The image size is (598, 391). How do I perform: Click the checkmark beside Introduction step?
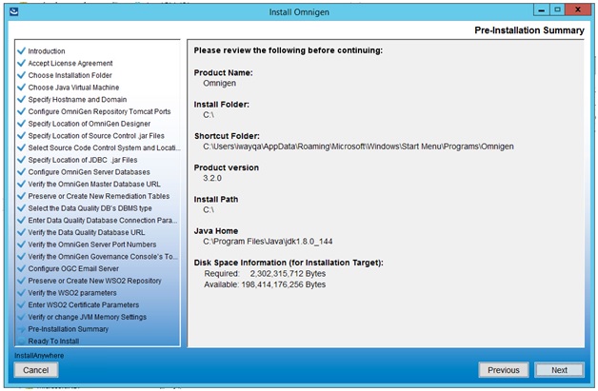(x=21, y=50)
